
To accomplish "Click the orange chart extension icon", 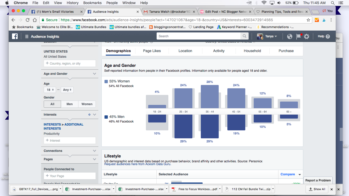I will click(x=317, y=20).
